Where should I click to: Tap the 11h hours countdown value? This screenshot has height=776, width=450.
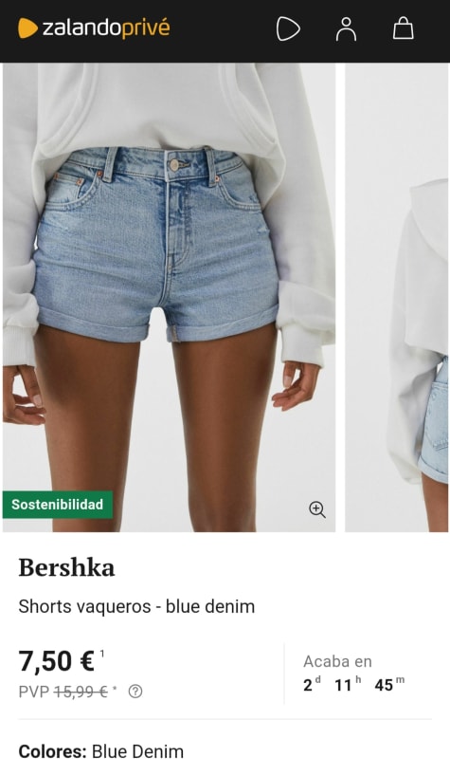[348, 684]
